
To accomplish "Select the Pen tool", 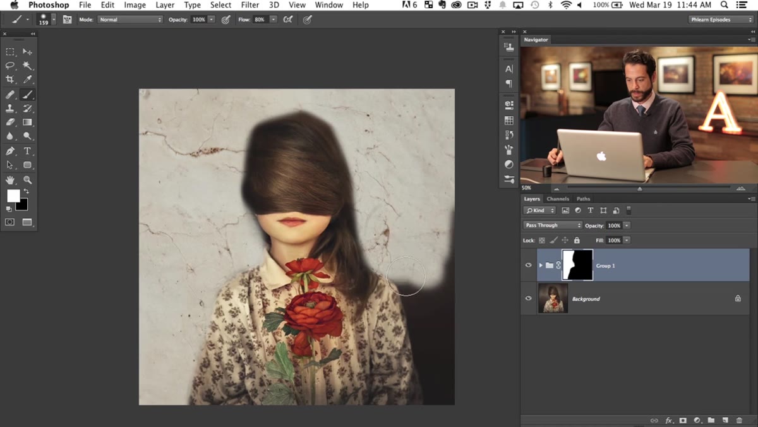I will [x=10, y=152].
